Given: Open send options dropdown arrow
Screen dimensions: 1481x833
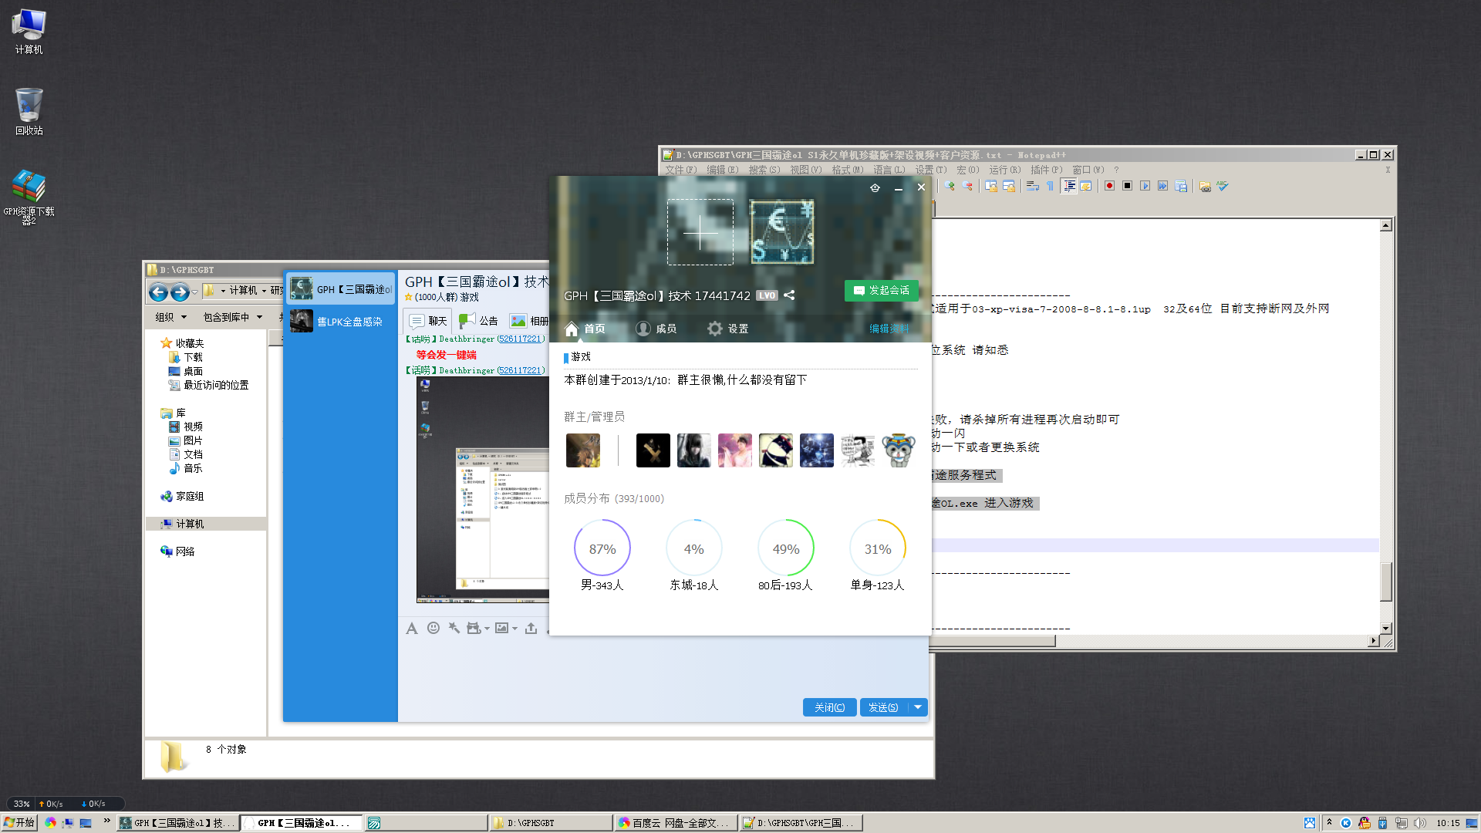Looking at the screenshot, I should [x=918, y=707].
